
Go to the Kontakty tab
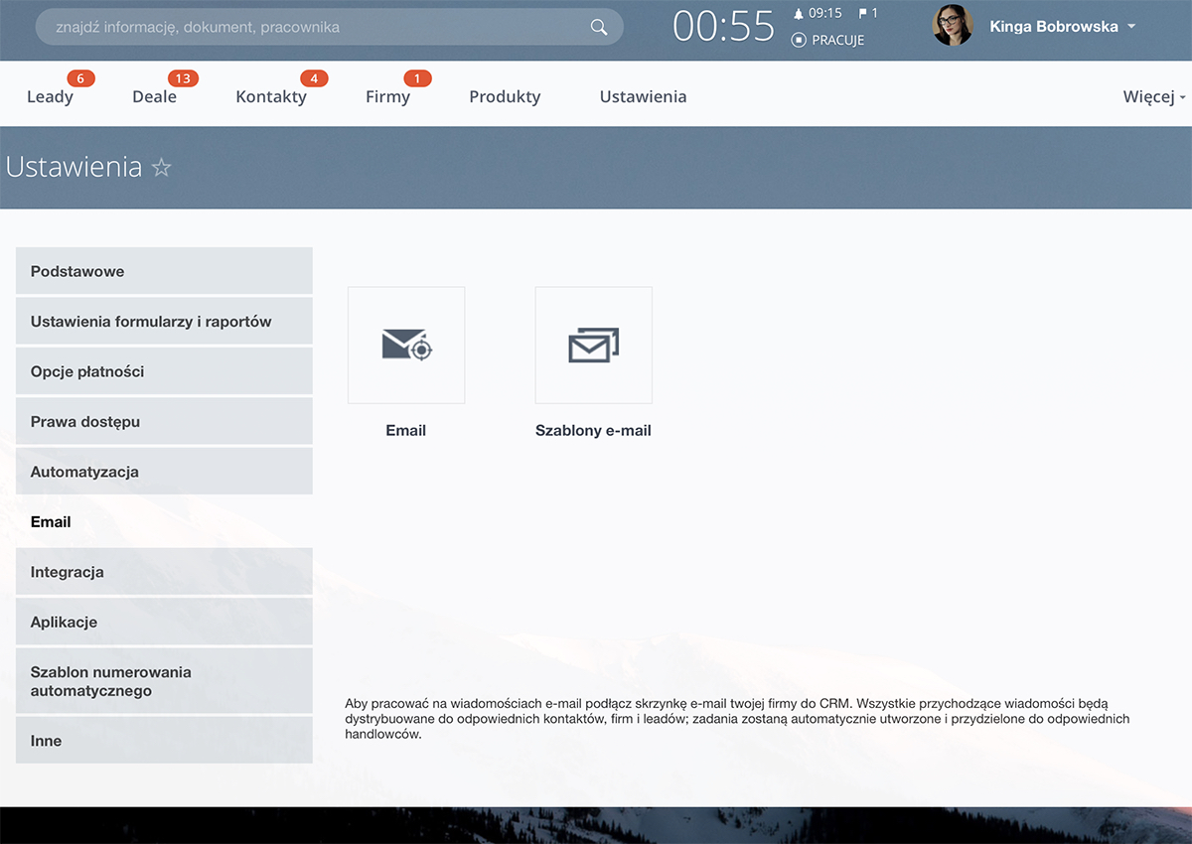(271, 96)
